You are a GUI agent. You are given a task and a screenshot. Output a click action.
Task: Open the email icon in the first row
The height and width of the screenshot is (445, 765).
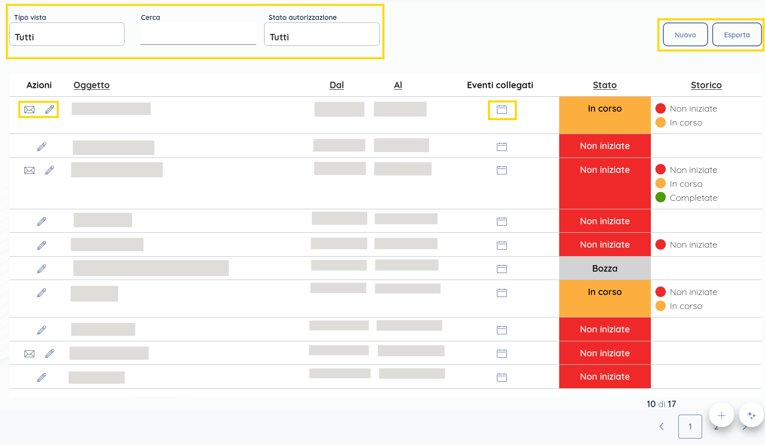29,109
